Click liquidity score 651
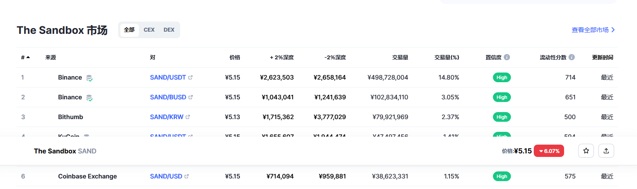The width and height of the screenshot is (637, 189). tap(570, 97)
